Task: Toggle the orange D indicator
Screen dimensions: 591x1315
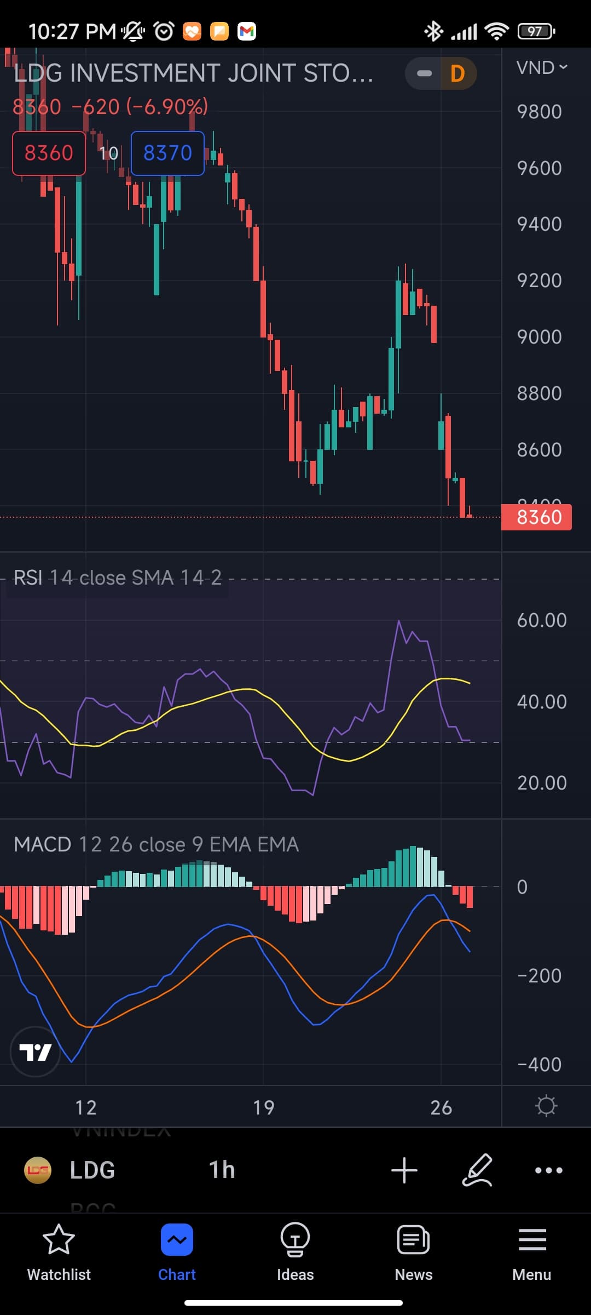Action: point(458,73)
